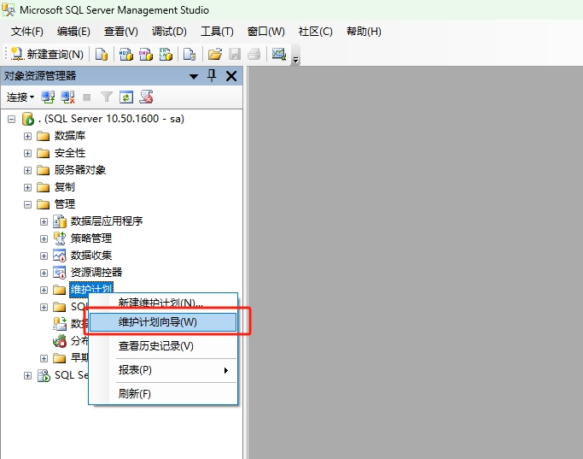Click the Analysis Services DMX Query icon
This screenshot has height=459, width=583.
(x=146, y=55)
